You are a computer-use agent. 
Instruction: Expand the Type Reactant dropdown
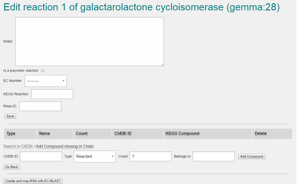click(95, 156)
